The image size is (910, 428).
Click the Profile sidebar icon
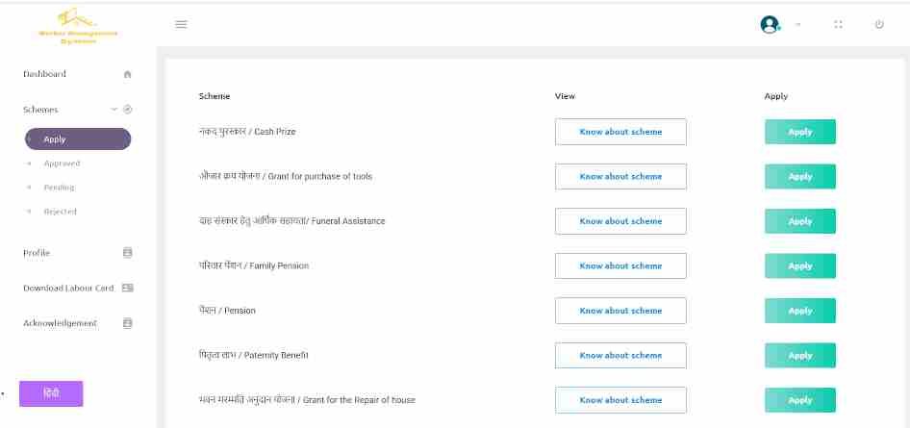(128, 253)
